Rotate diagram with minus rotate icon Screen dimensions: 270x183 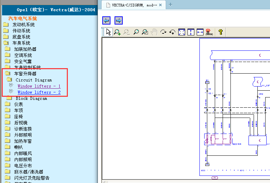pos(163,32)
